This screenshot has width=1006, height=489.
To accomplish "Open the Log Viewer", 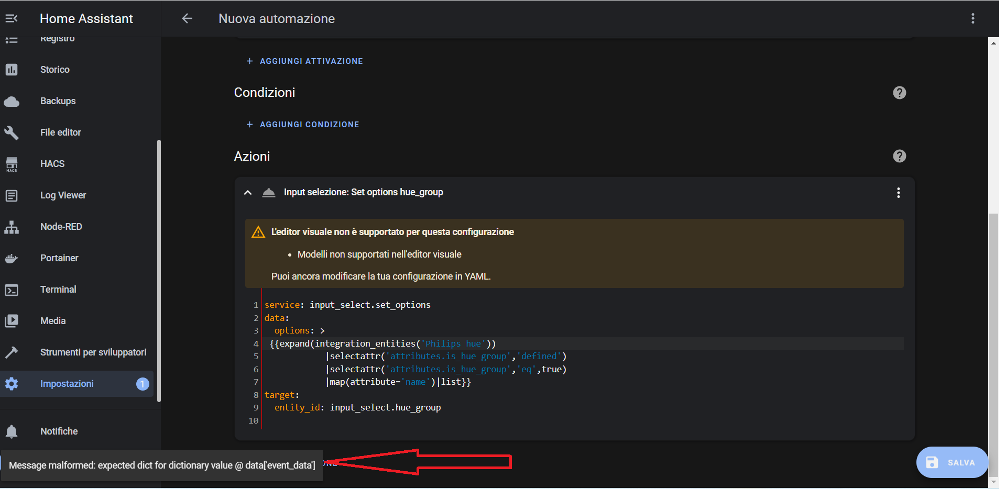I will pos(63,195).
